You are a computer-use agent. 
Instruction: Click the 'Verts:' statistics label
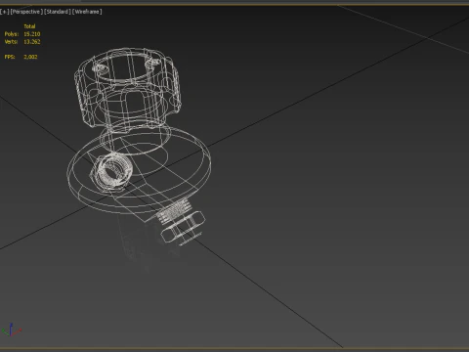click(11, 42)
